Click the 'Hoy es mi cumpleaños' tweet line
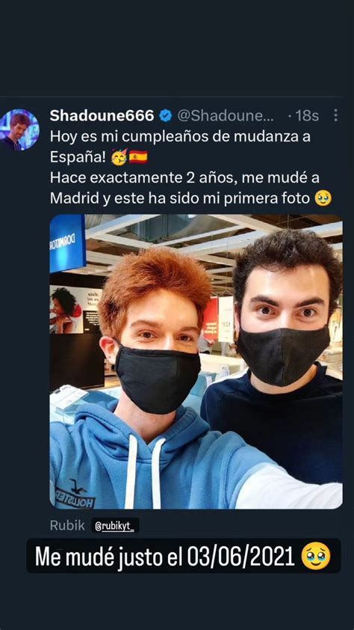This screenshot has width=354, height=630. click(x=180, y=137)
